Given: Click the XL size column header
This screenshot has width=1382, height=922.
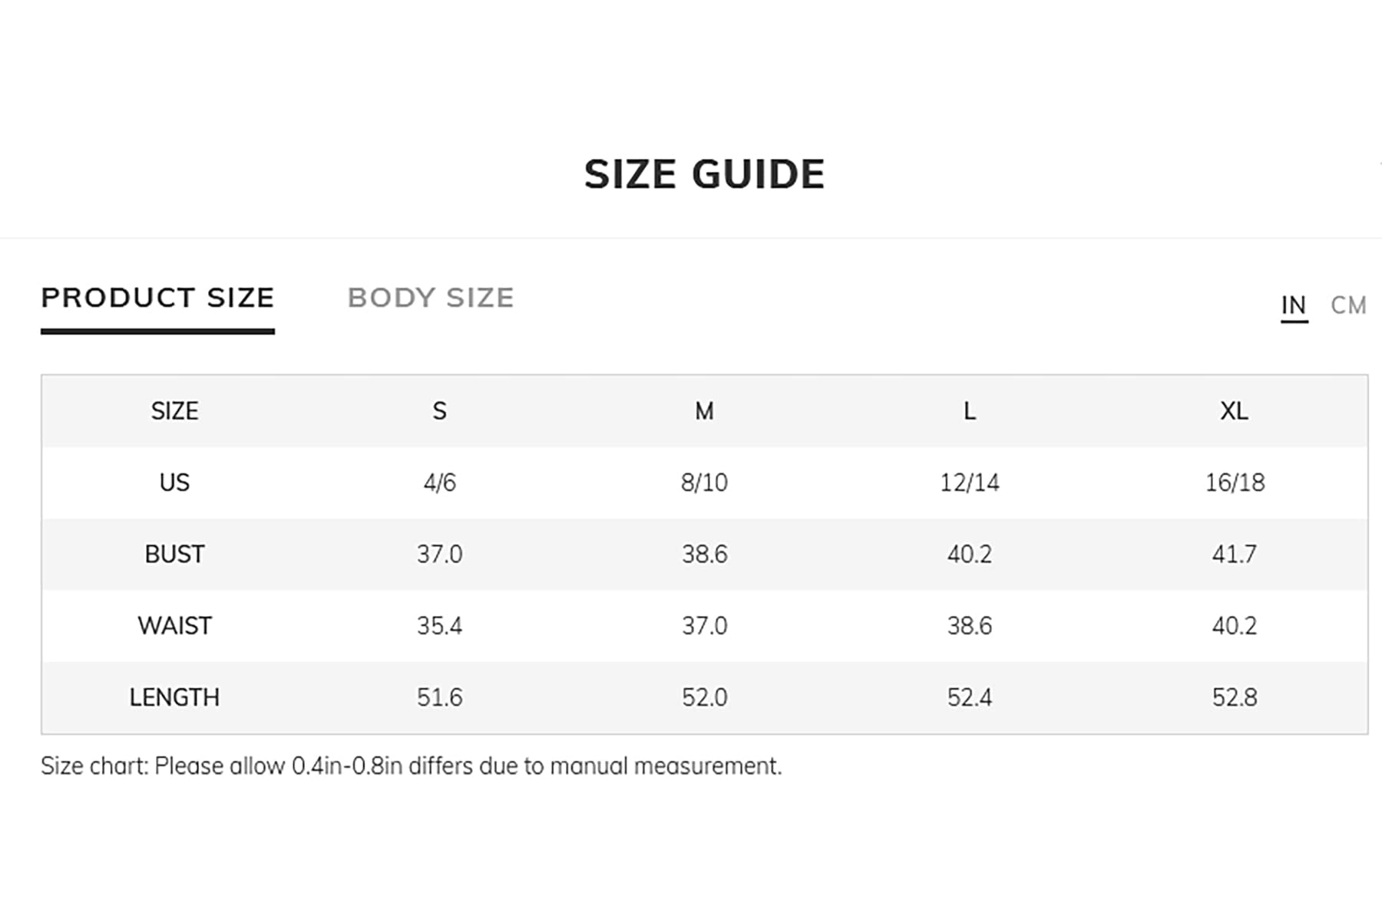Looking at the screenshot, I should 1234,411.
